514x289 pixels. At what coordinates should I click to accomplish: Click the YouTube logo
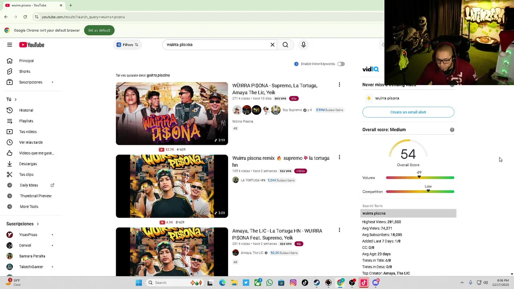point(32,45)
